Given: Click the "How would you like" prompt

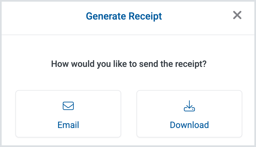Looking at the screenshot, I should click(129, 64).
